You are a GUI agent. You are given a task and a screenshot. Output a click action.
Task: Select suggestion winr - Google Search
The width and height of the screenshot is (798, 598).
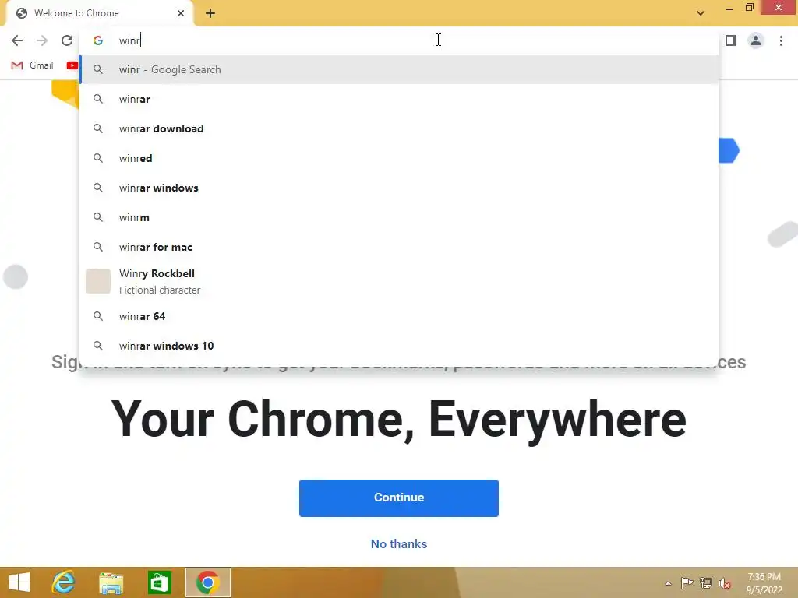399,69
